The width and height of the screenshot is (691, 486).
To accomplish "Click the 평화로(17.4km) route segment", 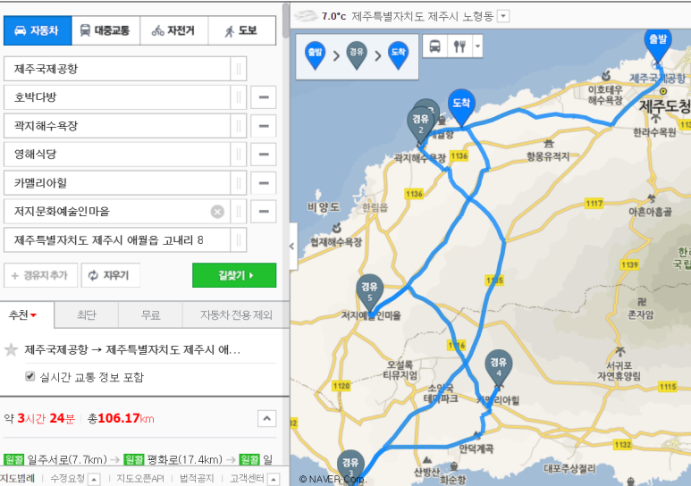I will point(185,459).
